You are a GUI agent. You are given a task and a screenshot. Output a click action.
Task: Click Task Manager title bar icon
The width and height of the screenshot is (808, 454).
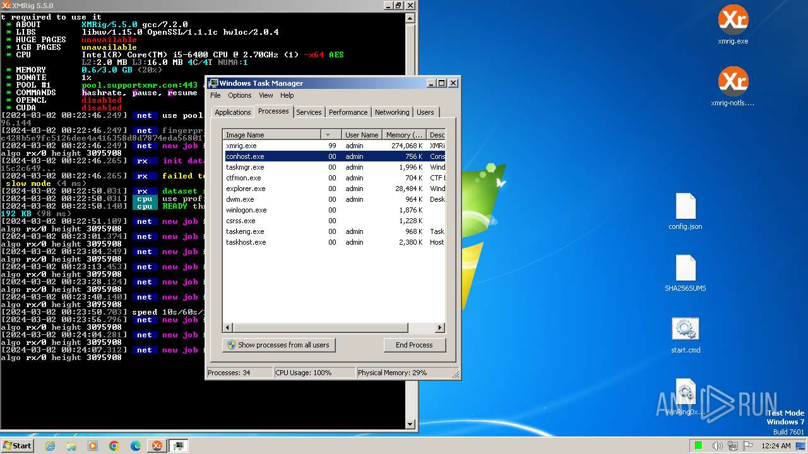[213, 83]
